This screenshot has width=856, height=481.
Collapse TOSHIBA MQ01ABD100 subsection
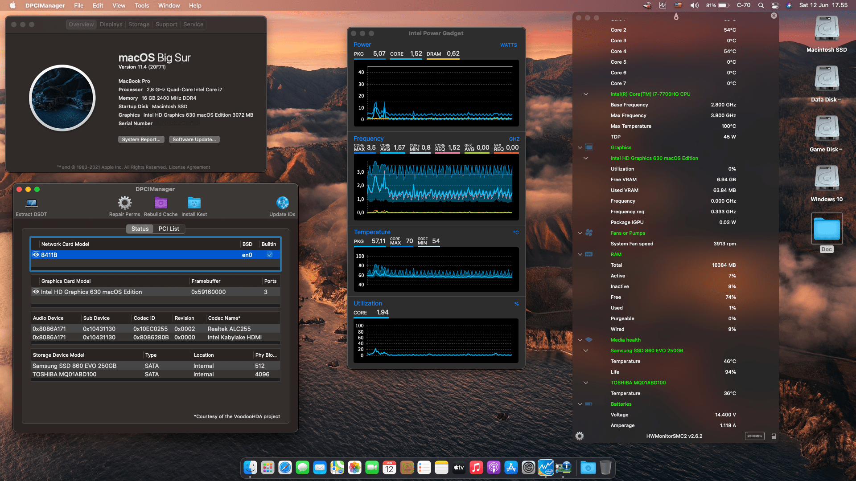[586, 383]
